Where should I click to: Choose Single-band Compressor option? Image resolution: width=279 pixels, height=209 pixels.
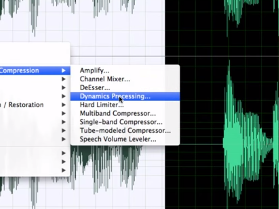click(121, 122)
